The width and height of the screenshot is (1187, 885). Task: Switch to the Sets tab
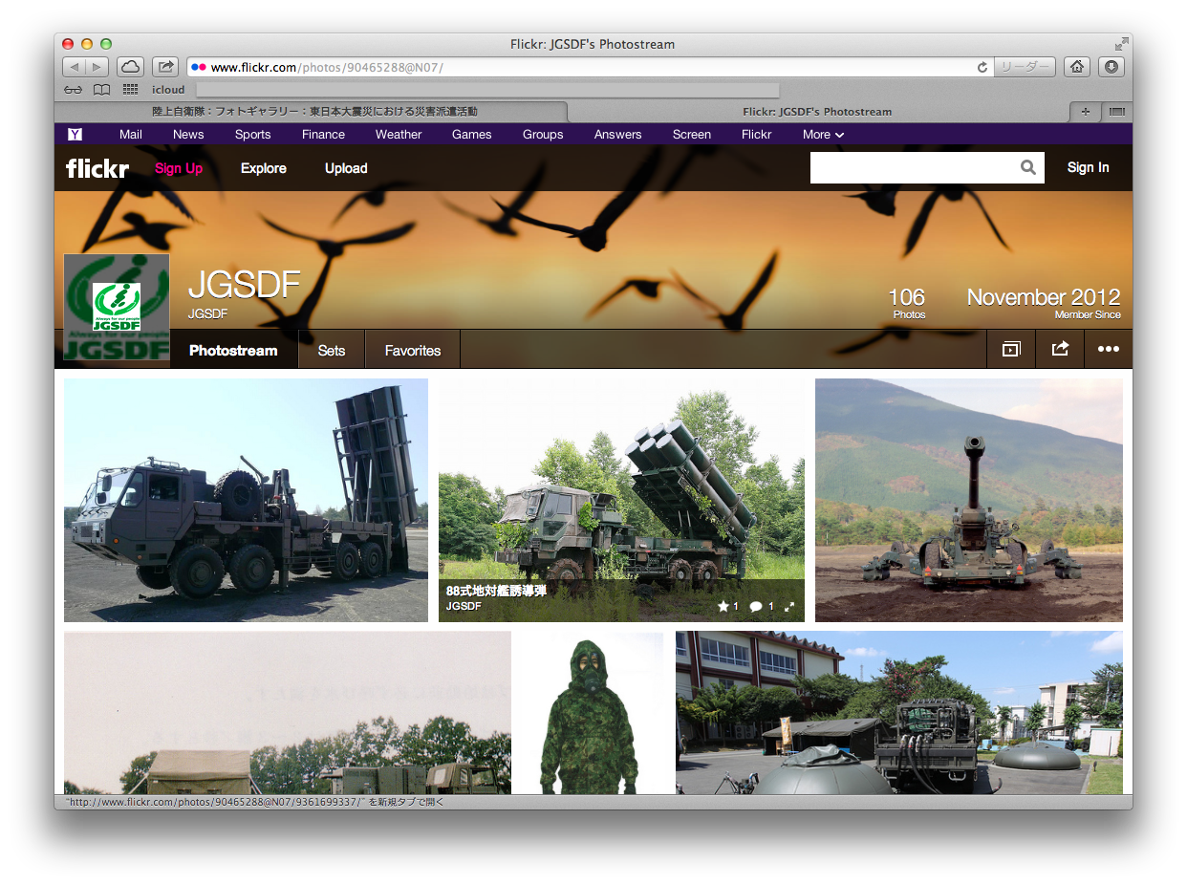332,350
